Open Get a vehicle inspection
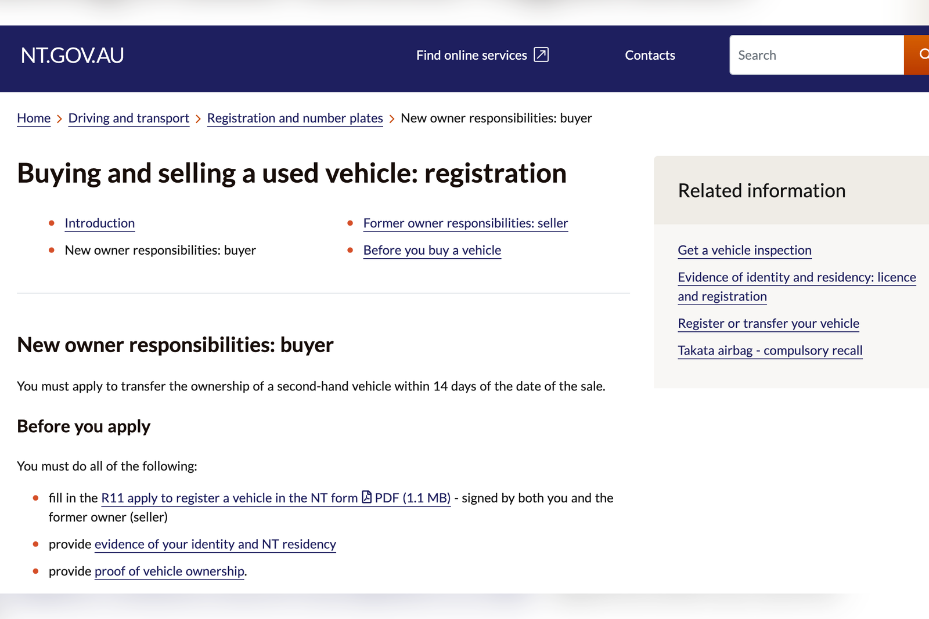 click(x=744, y=250)
